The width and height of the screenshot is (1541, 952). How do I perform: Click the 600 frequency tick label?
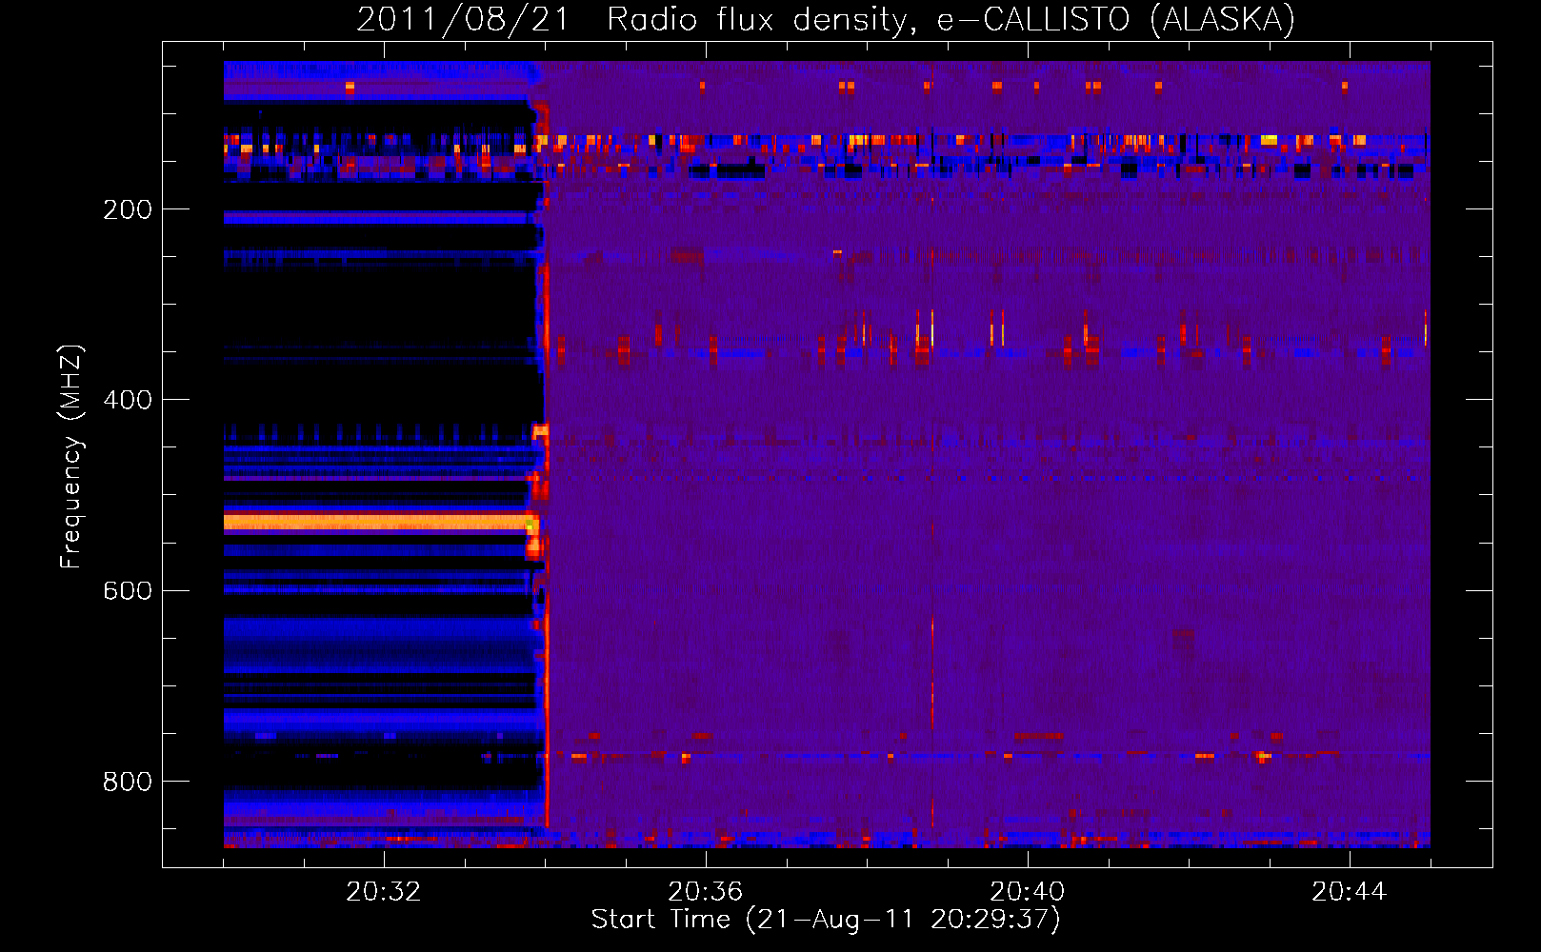[128, 590]
